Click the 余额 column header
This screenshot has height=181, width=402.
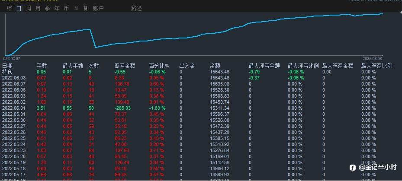tap(215, 66)
